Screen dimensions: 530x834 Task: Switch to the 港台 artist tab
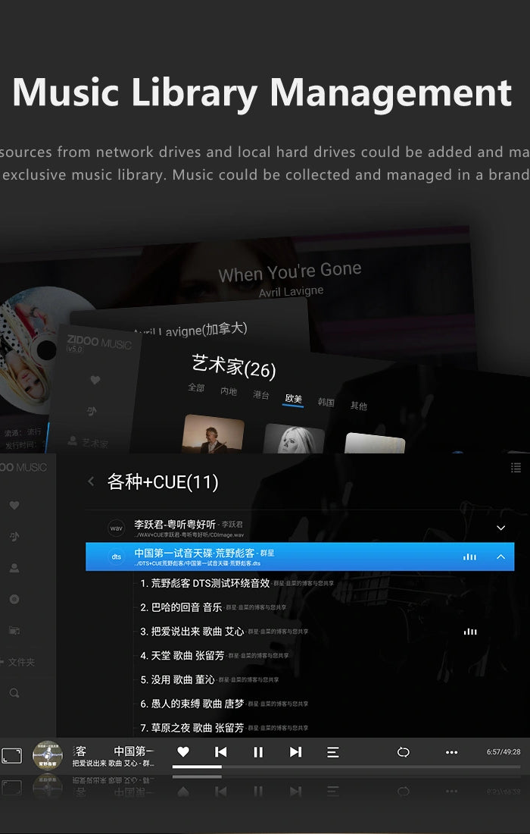coord(261,395)
